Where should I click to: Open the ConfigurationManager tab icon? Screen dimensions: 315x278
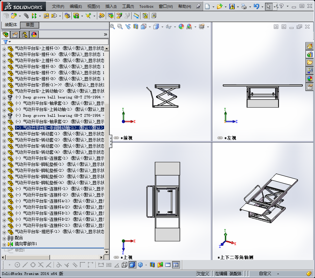(x=24, y=35)
